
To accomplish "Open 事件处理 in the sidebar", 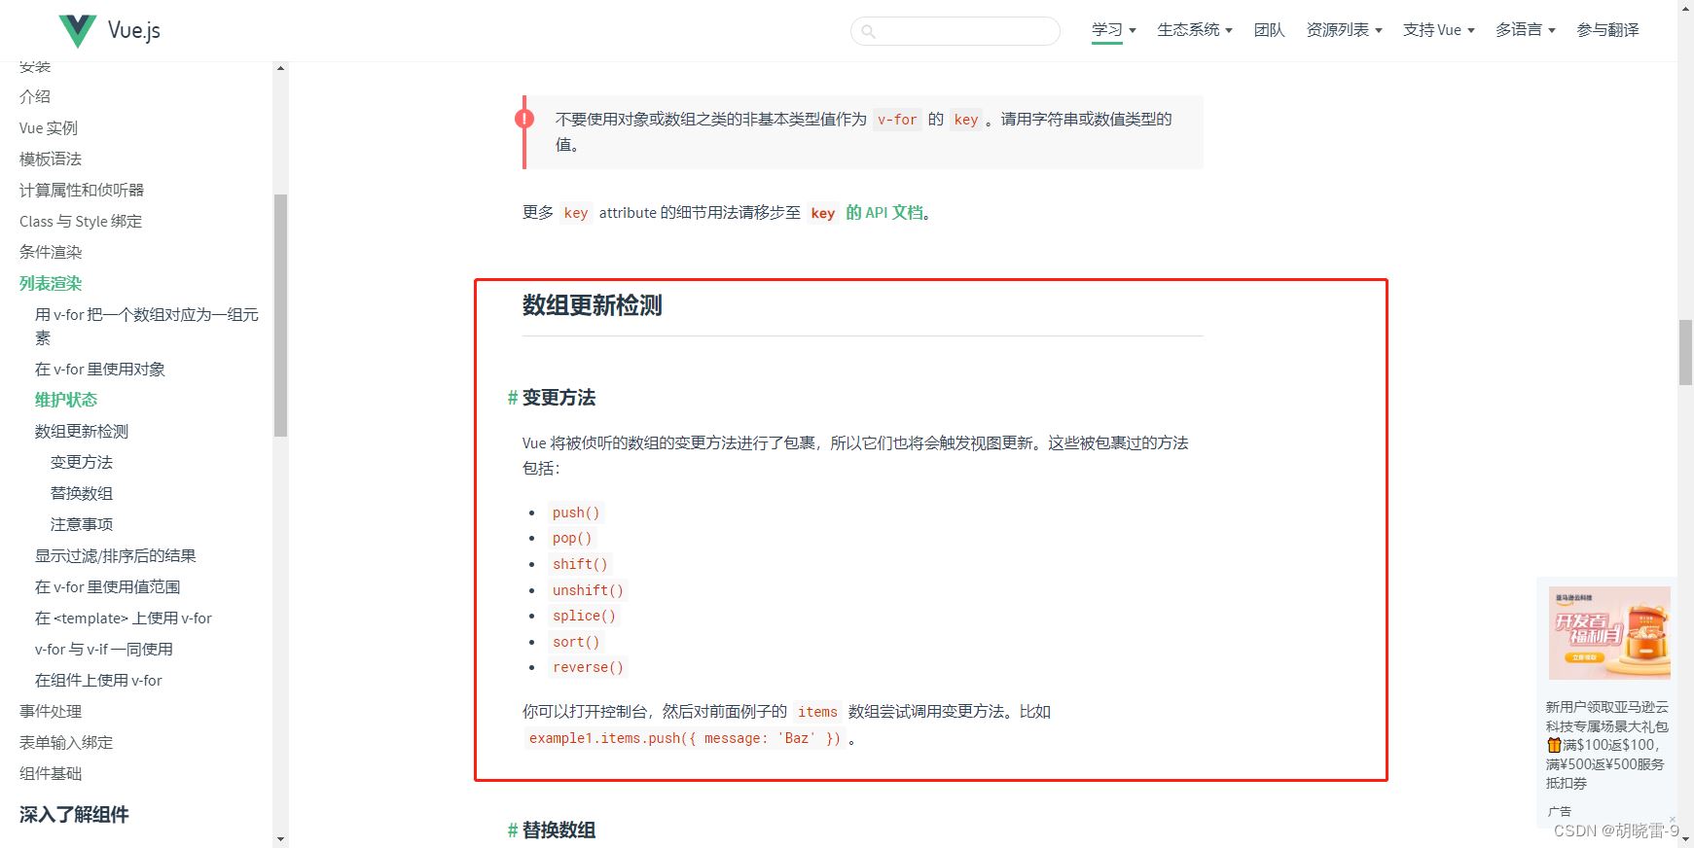I will coord(51,711).
